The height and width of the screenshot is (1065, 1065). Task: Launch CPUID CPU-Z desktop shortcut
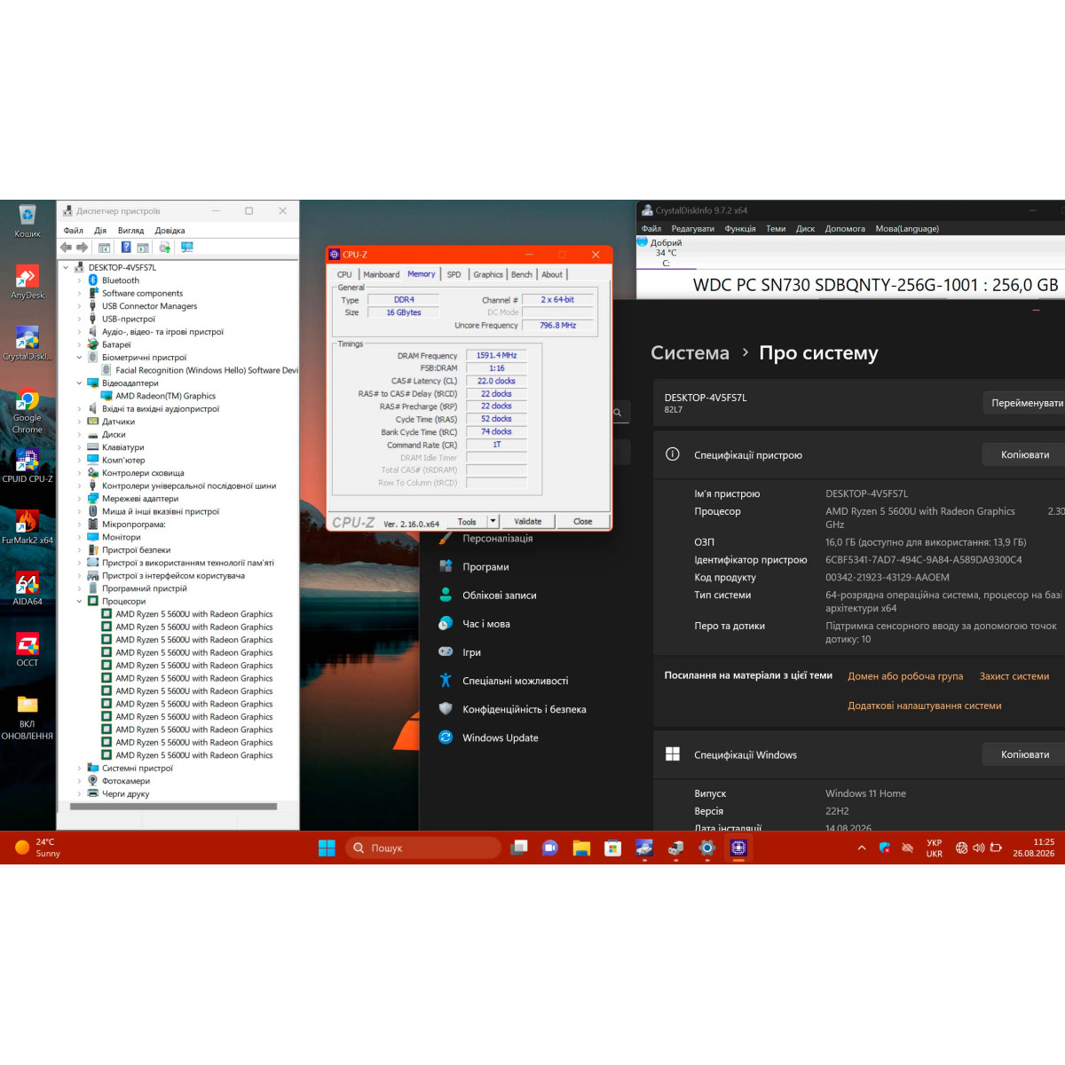27,466
